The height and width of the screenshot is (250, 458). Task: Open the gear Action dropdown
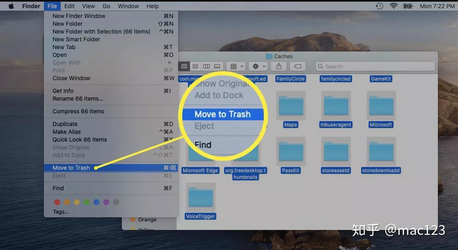tap(258, 66)
